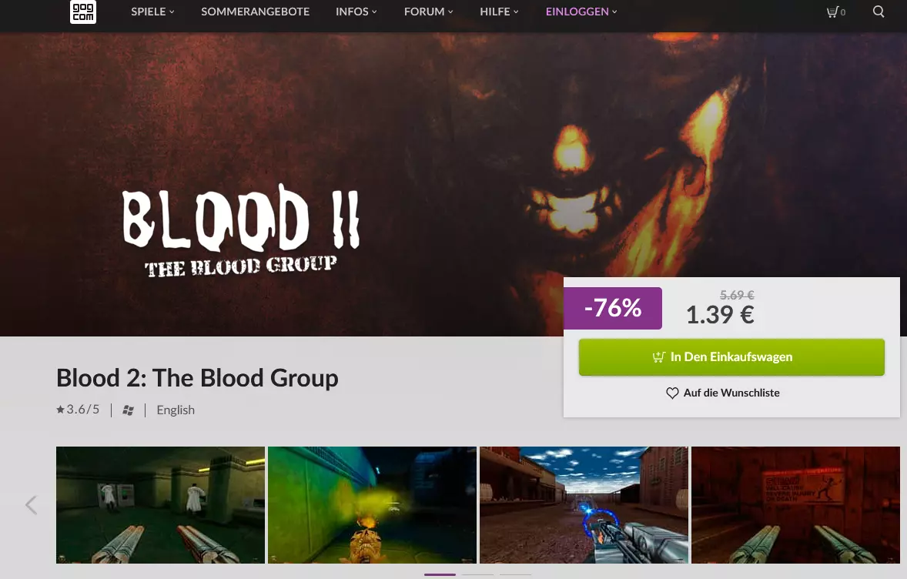The height and width of the screenshot is (579, 907).
Task: Open search with the magnifier icon
Action: (878, 12)
